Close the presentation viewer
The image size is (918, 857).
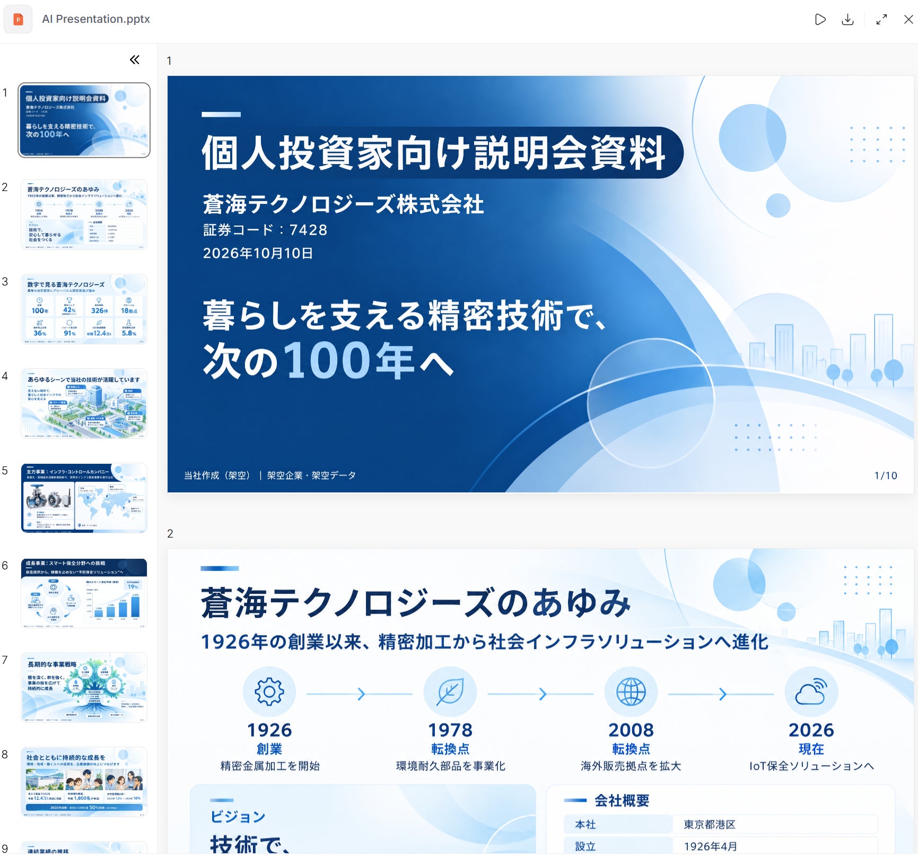point(908,20)
